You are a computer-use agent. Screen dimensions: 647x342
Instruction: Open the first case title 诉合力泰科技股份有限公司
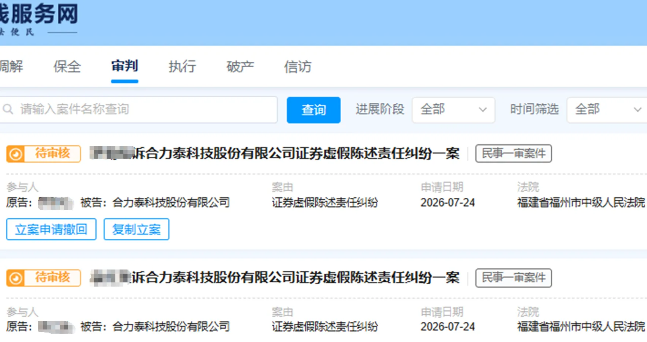275,153
